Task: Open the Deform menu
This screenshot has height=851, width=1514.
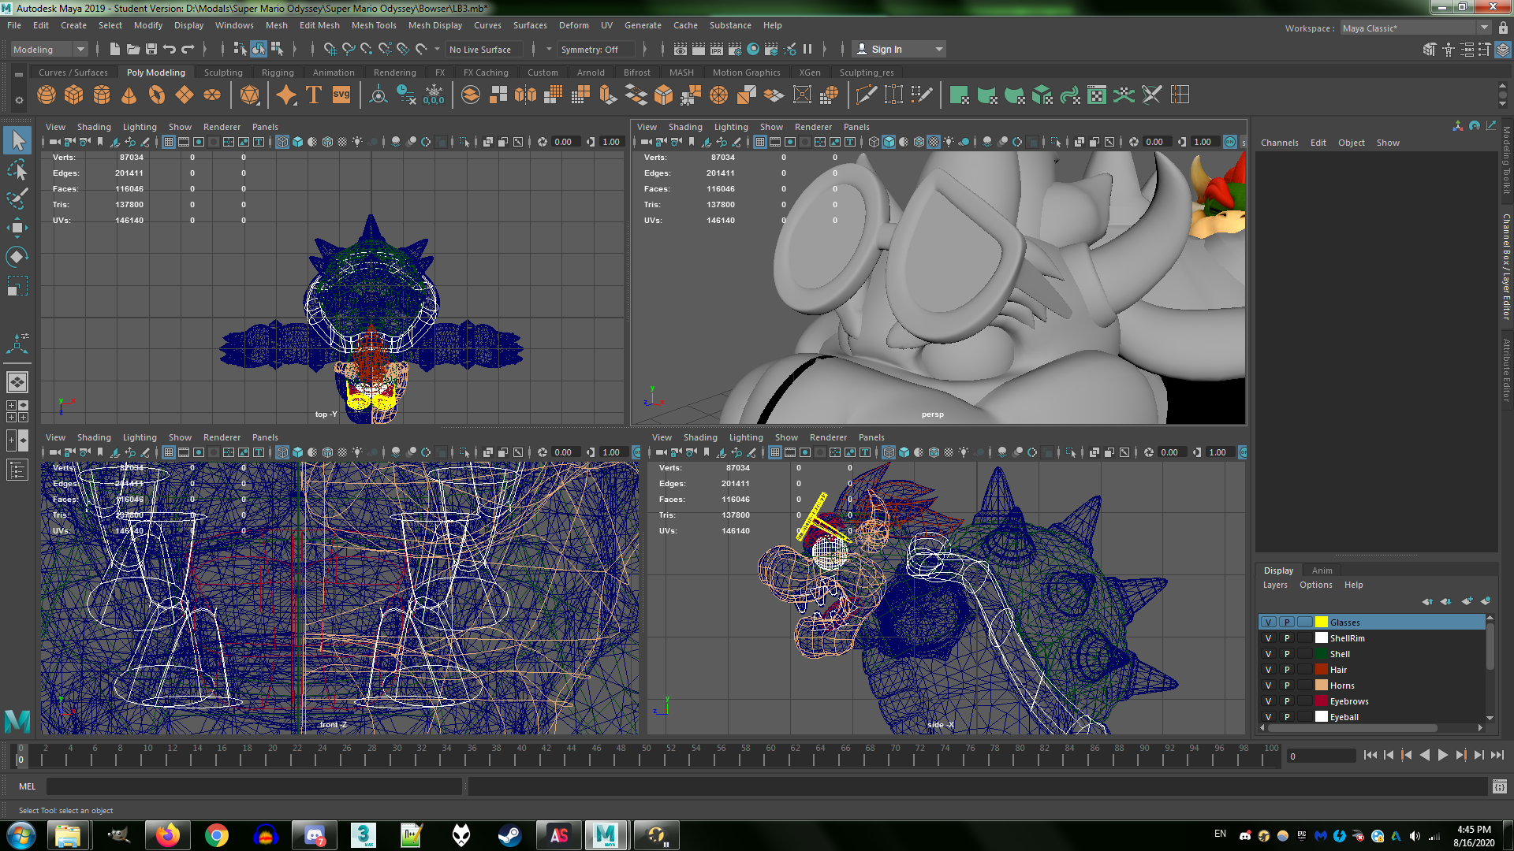Action: 574,25
